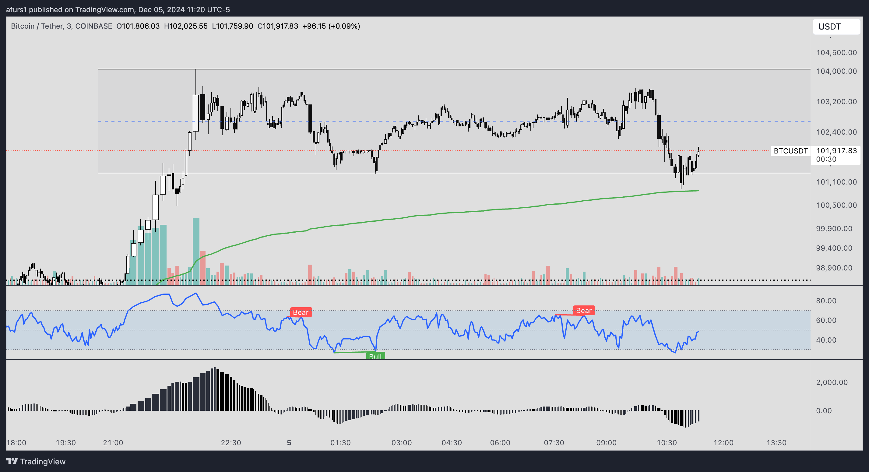Click the BTCUSDT price label tag
Viewport: 869px width, 472px height.
[x=790, y=151]
